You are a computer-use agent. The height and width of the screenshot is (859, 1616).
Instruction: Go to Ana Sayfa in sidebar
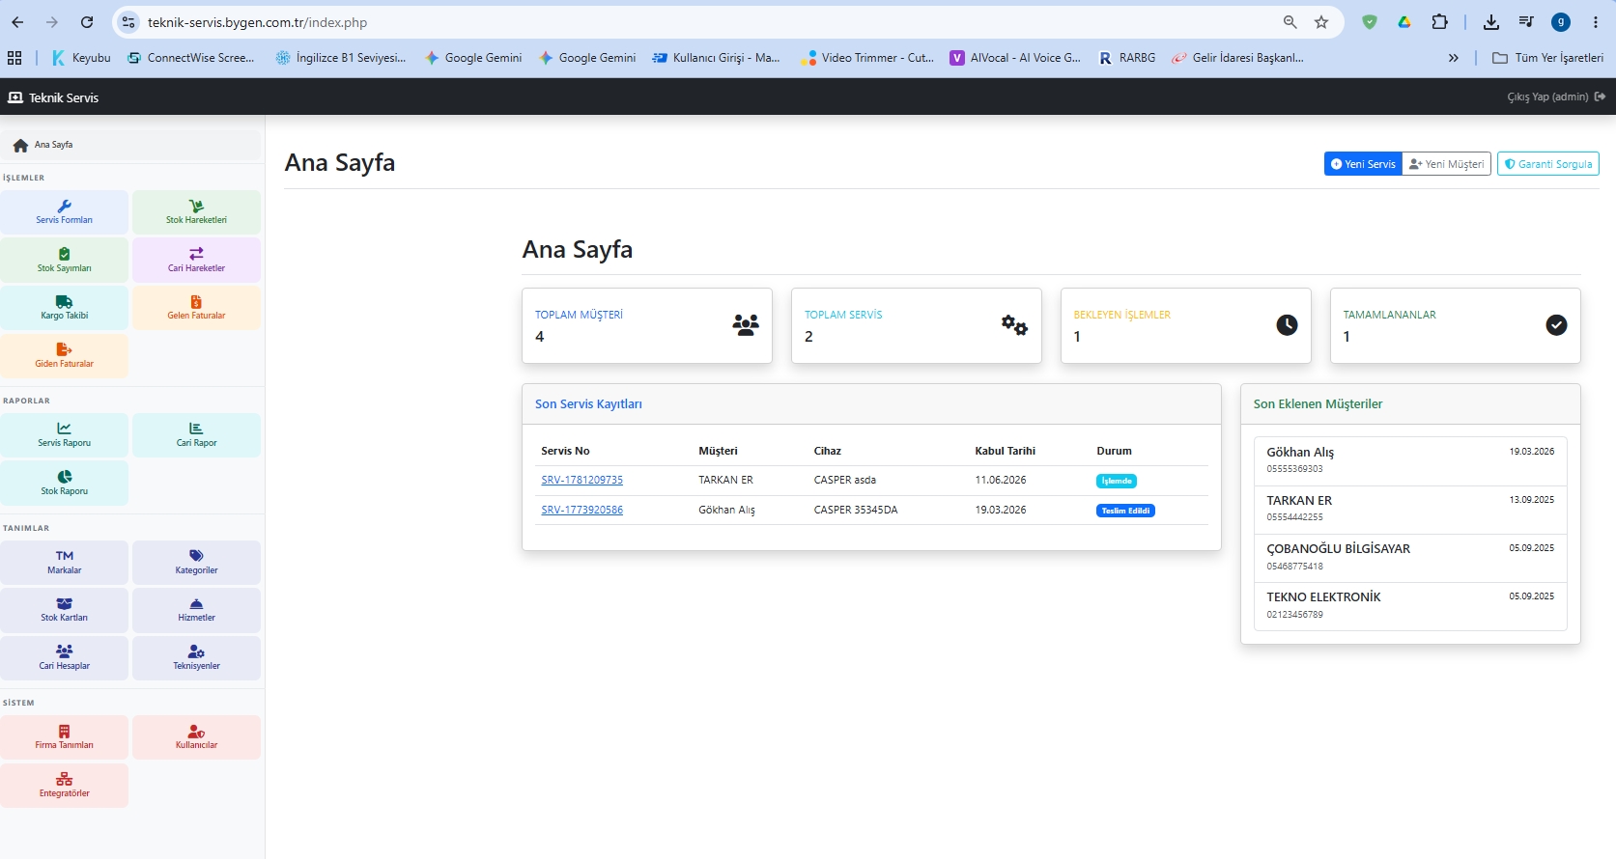(130, 145)
